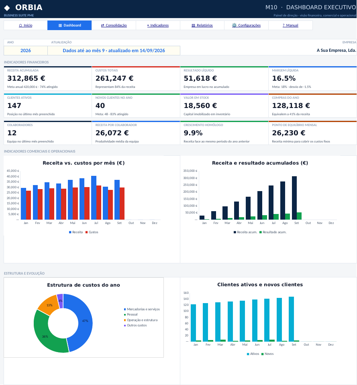Click the 4% purple donut segment
357x385 pixels.
tap(60, 300)
